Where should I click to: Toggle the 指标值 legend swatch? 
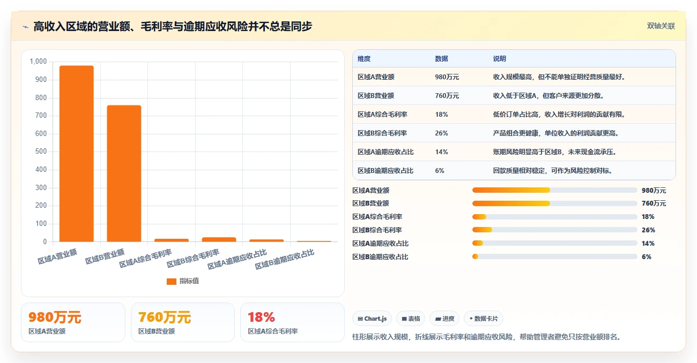(x=172, y=281)
